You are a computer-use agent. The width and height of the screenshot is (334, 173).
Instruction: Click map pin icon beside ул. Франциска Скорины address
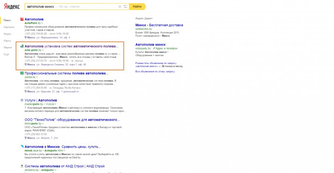click(x=25, y=64)
